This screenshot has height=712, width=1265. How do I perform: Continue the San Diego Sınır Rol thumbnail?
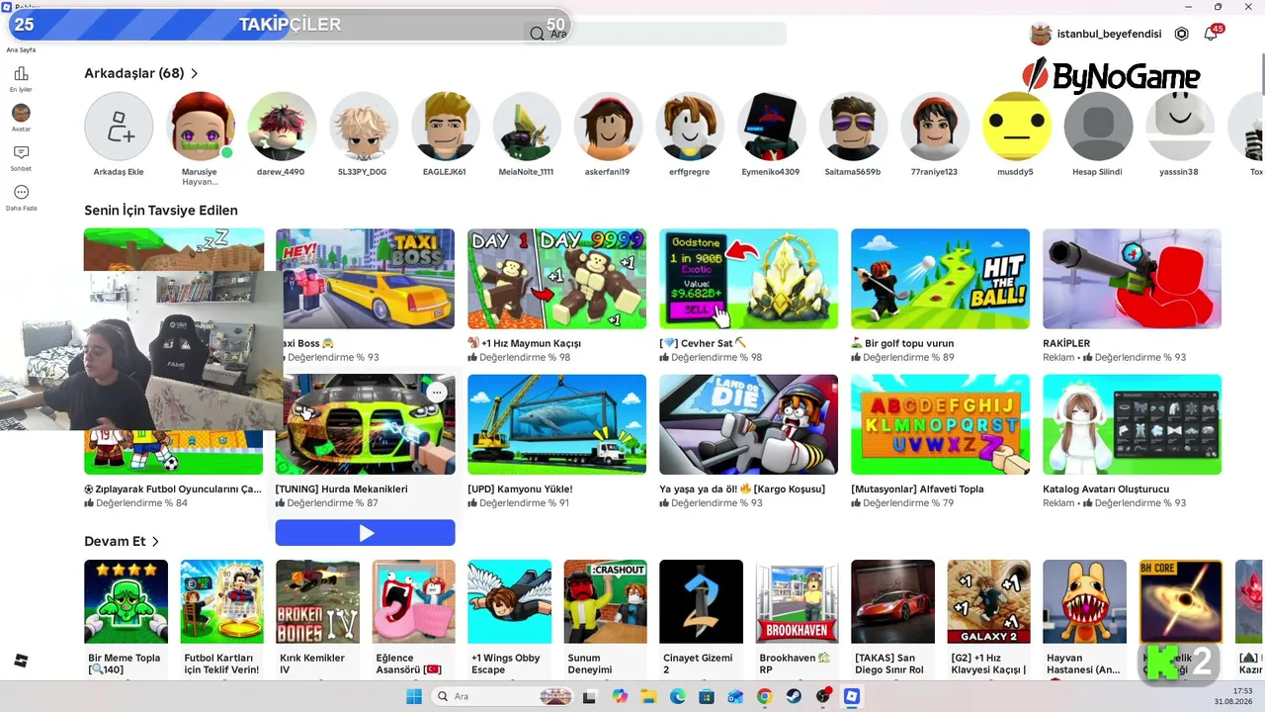click(x=893, y=601)
